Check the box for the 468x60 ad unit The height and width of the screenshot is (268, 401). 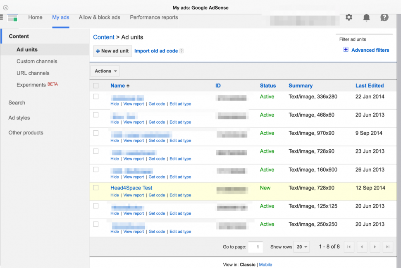click(96, 115)
